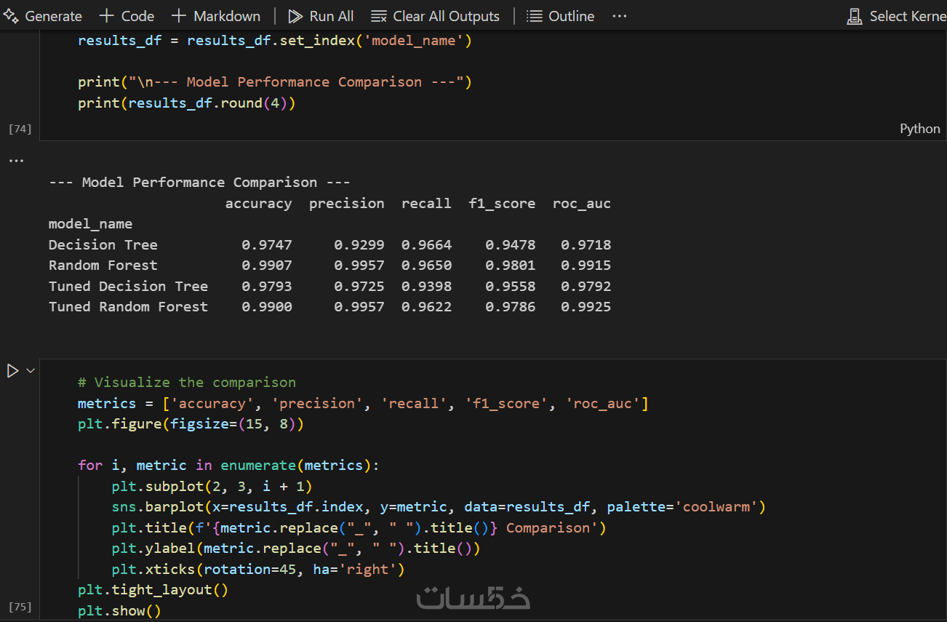The width and height of the screenshot is (947, 622).
Task: Open the toolbar's more actions ellipsis
Action: pos(619,16)
